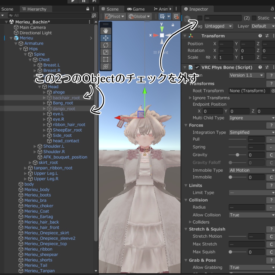275x275 pixels.
Task: Uncheck the GameObject active checkbox
Action: click(x=200, y=18)
